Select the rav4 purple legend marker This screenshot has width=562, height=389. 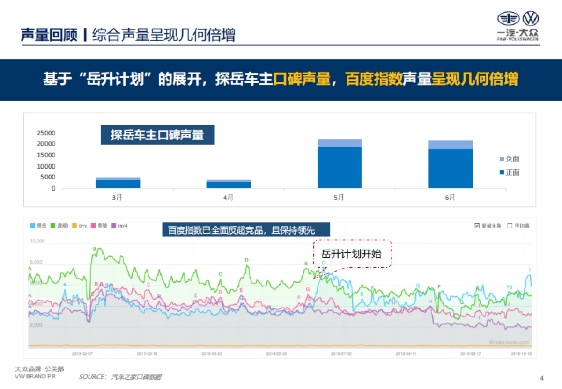click(x=113, y=225)
